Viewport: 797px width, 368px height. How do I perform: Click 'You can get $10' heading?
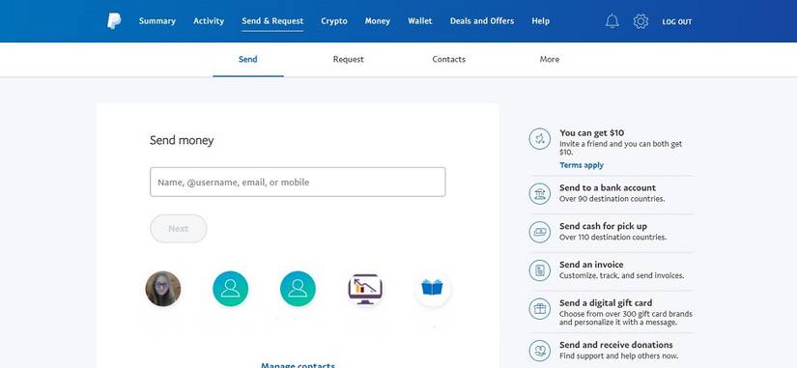tap(591, 132)
